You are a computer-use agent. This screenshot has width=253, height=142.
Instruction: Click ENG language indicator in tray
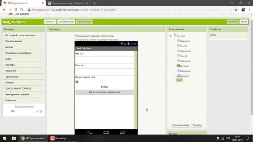click(228, 138)
